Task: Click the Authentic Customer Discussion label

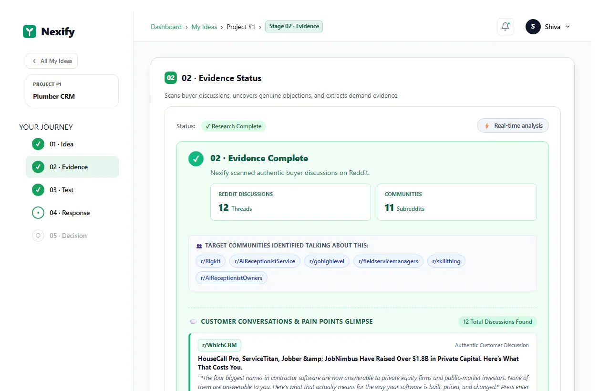Action: point(492,345)
